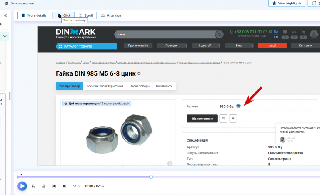Viewport: 320px width, 195px height.
Task: Click Сільське господарство specification value
Action: coord(285,153)
